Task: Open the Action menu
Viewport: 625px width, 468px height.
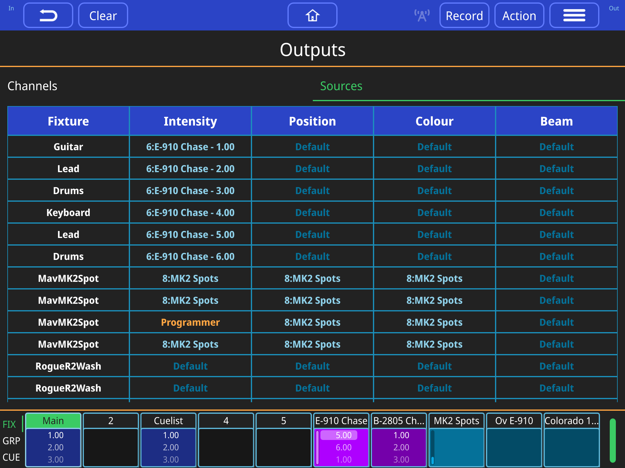Action: 519,15
